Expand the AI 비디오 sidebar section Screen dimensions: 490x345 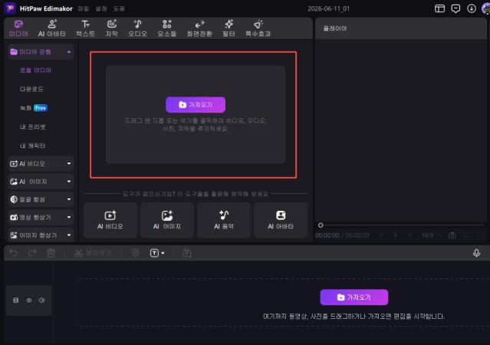tap(41, 164)
